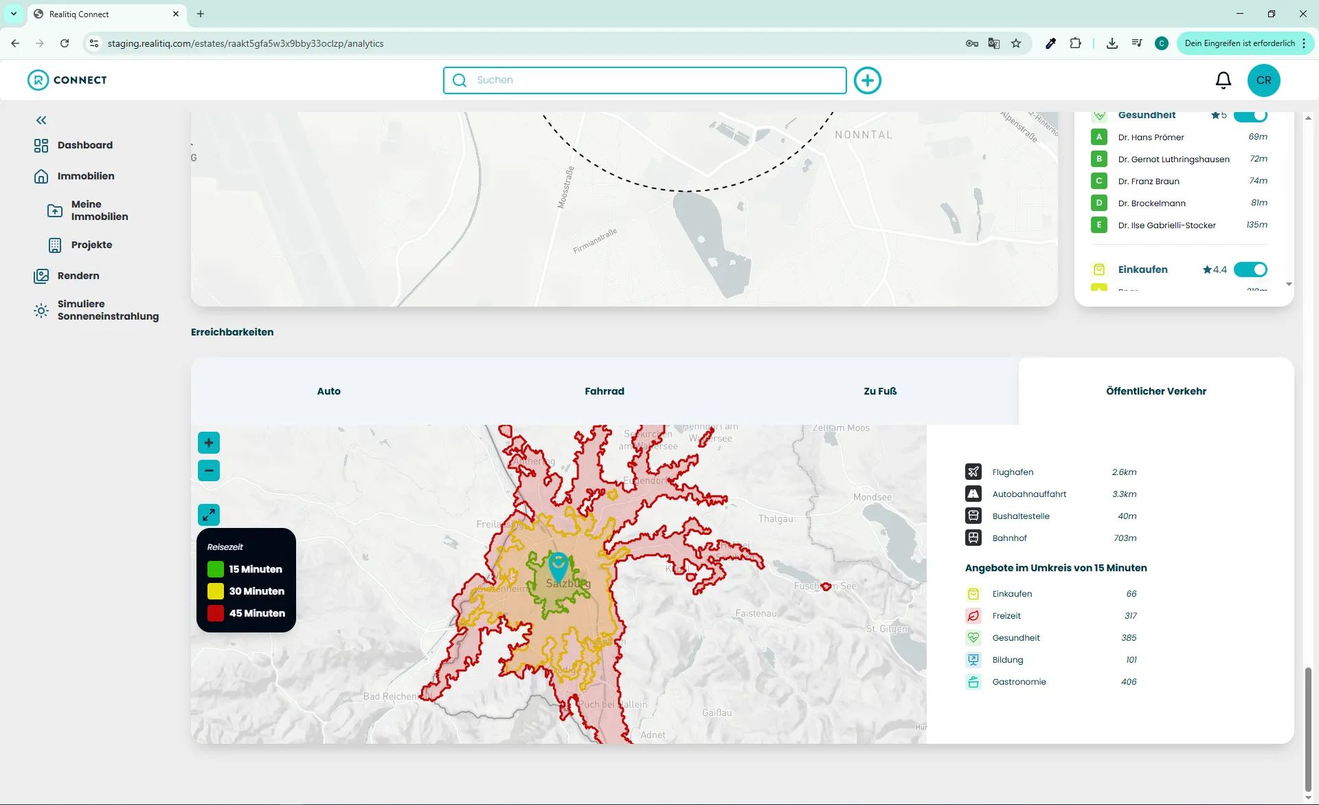The image size is (1319, 805).
Task: Click the Freizeit icon in offers list
Action: [973, 616]
